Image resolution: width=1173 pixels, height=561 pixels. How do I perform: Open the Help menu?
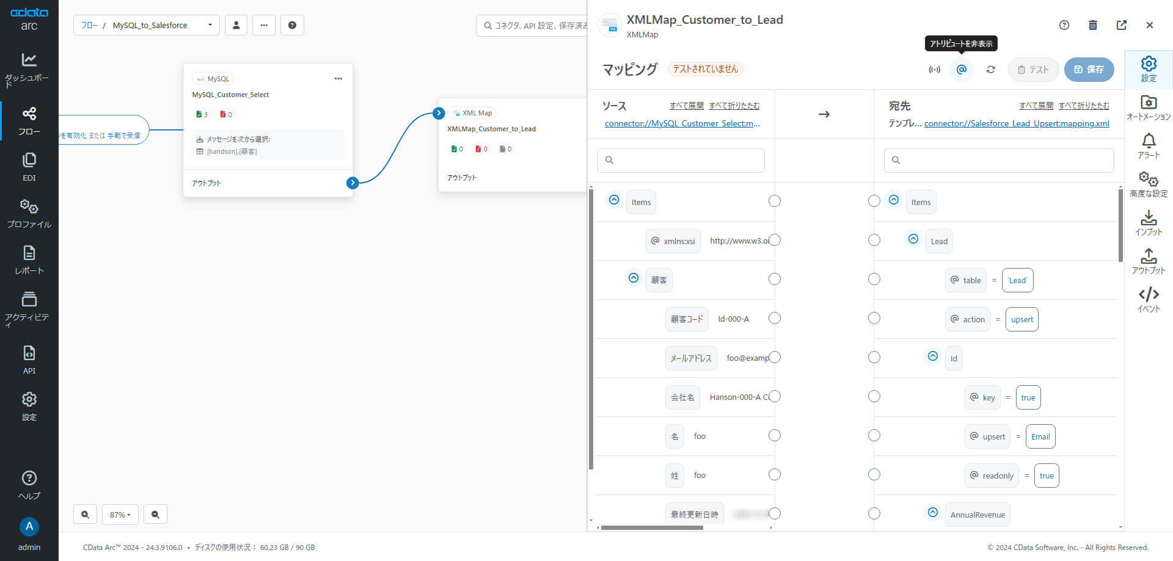[x=29, y=485]
